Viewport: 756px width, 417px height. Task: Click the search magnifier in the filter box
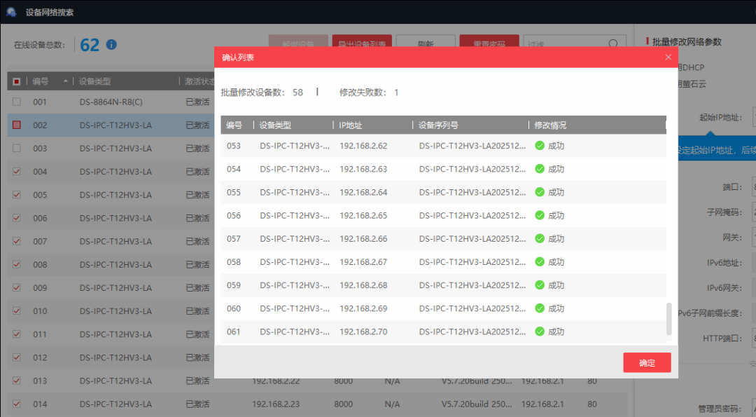[x=613, y=44]
